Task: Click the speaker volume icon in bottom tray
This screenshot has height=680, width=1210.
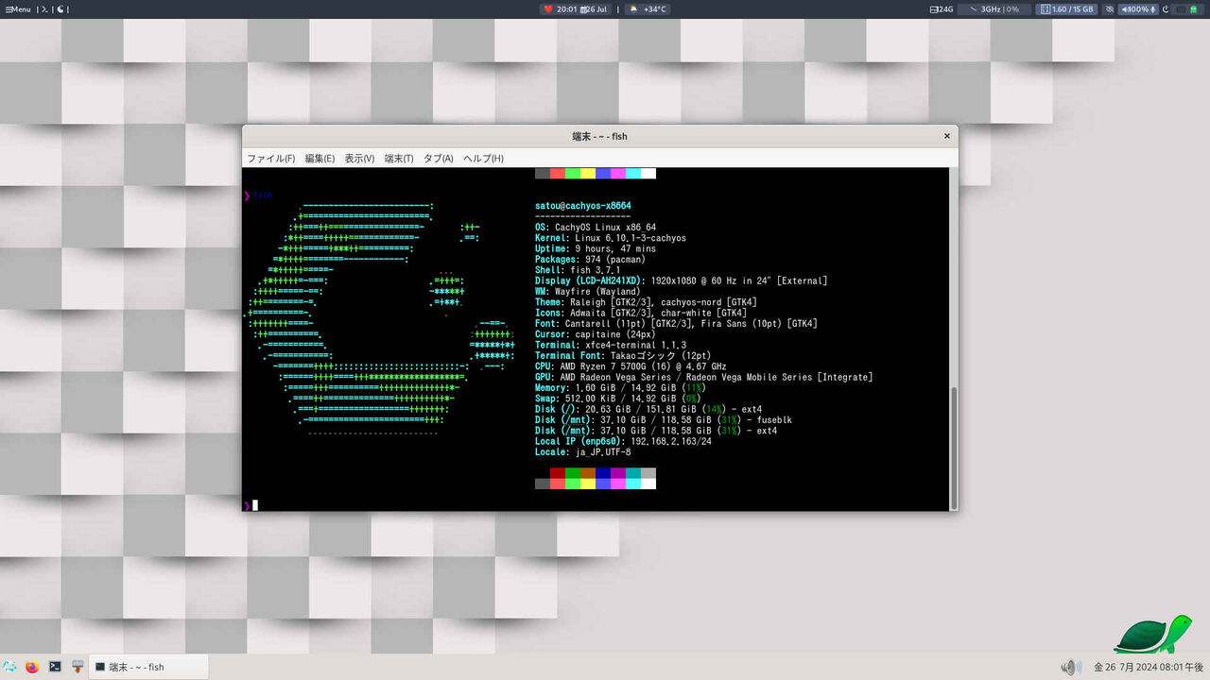Action: (x=1070, y=667)
